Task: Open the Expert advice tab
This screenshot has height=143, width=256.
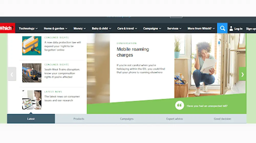Action: tap(174, 118)
